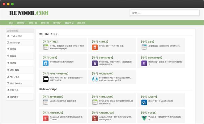This screenshot has height=124, width=204.
Task: Open the 本地书签 nav tab
Action: pyautogui.click(x=81, y=23)
